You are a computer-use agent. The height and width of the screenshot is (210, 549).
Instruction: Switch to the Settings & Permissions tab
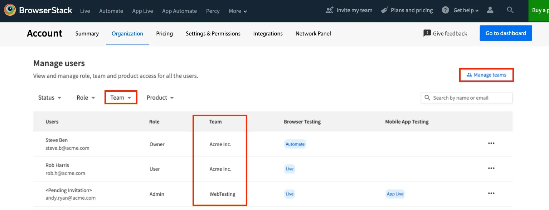click(213, 34)
